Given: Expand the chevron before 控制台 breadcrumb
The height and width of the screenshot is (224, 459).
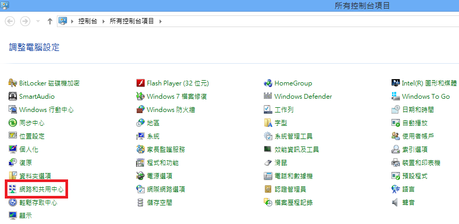Looking at the screenshot, I should [x=72, y=21].
